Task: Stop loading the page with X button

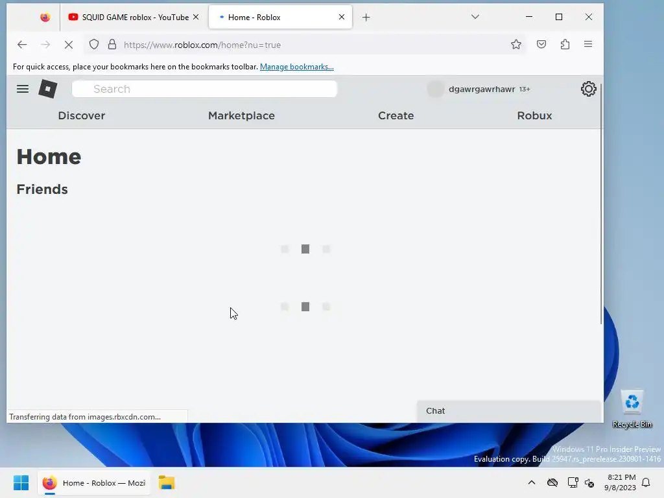Action: coord(69,45)
